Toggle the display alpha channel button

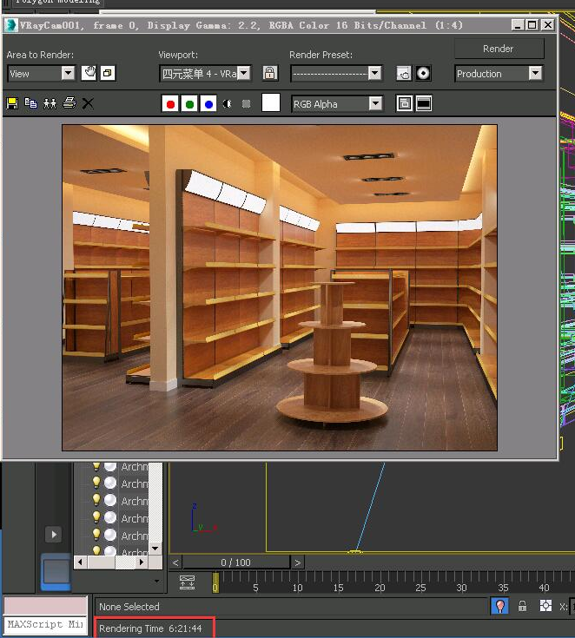coord(228,104)
